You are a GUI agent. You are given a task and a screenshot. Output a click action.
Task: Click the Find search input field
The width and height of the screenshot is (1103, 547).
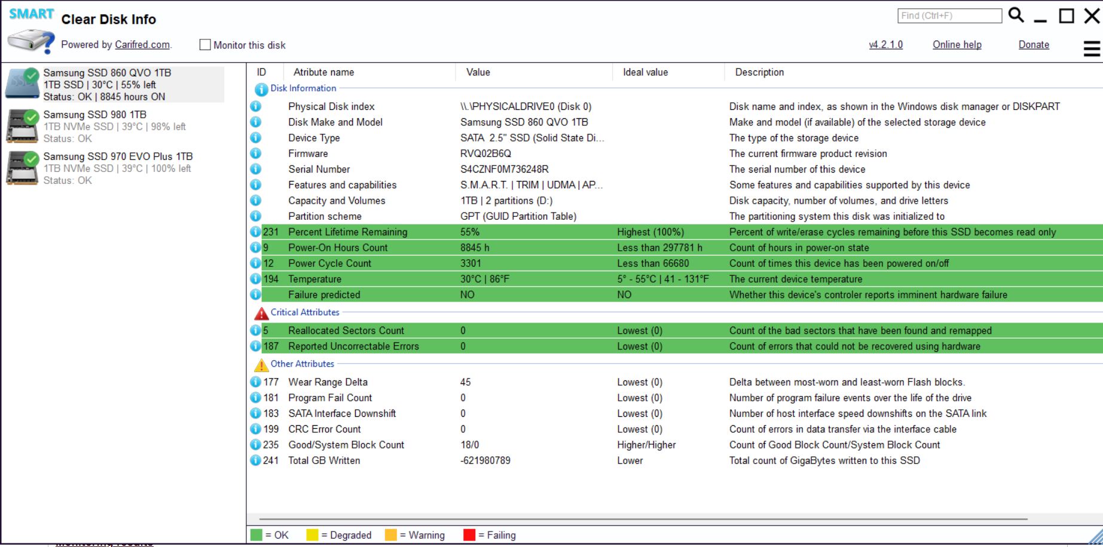[949, 16]
